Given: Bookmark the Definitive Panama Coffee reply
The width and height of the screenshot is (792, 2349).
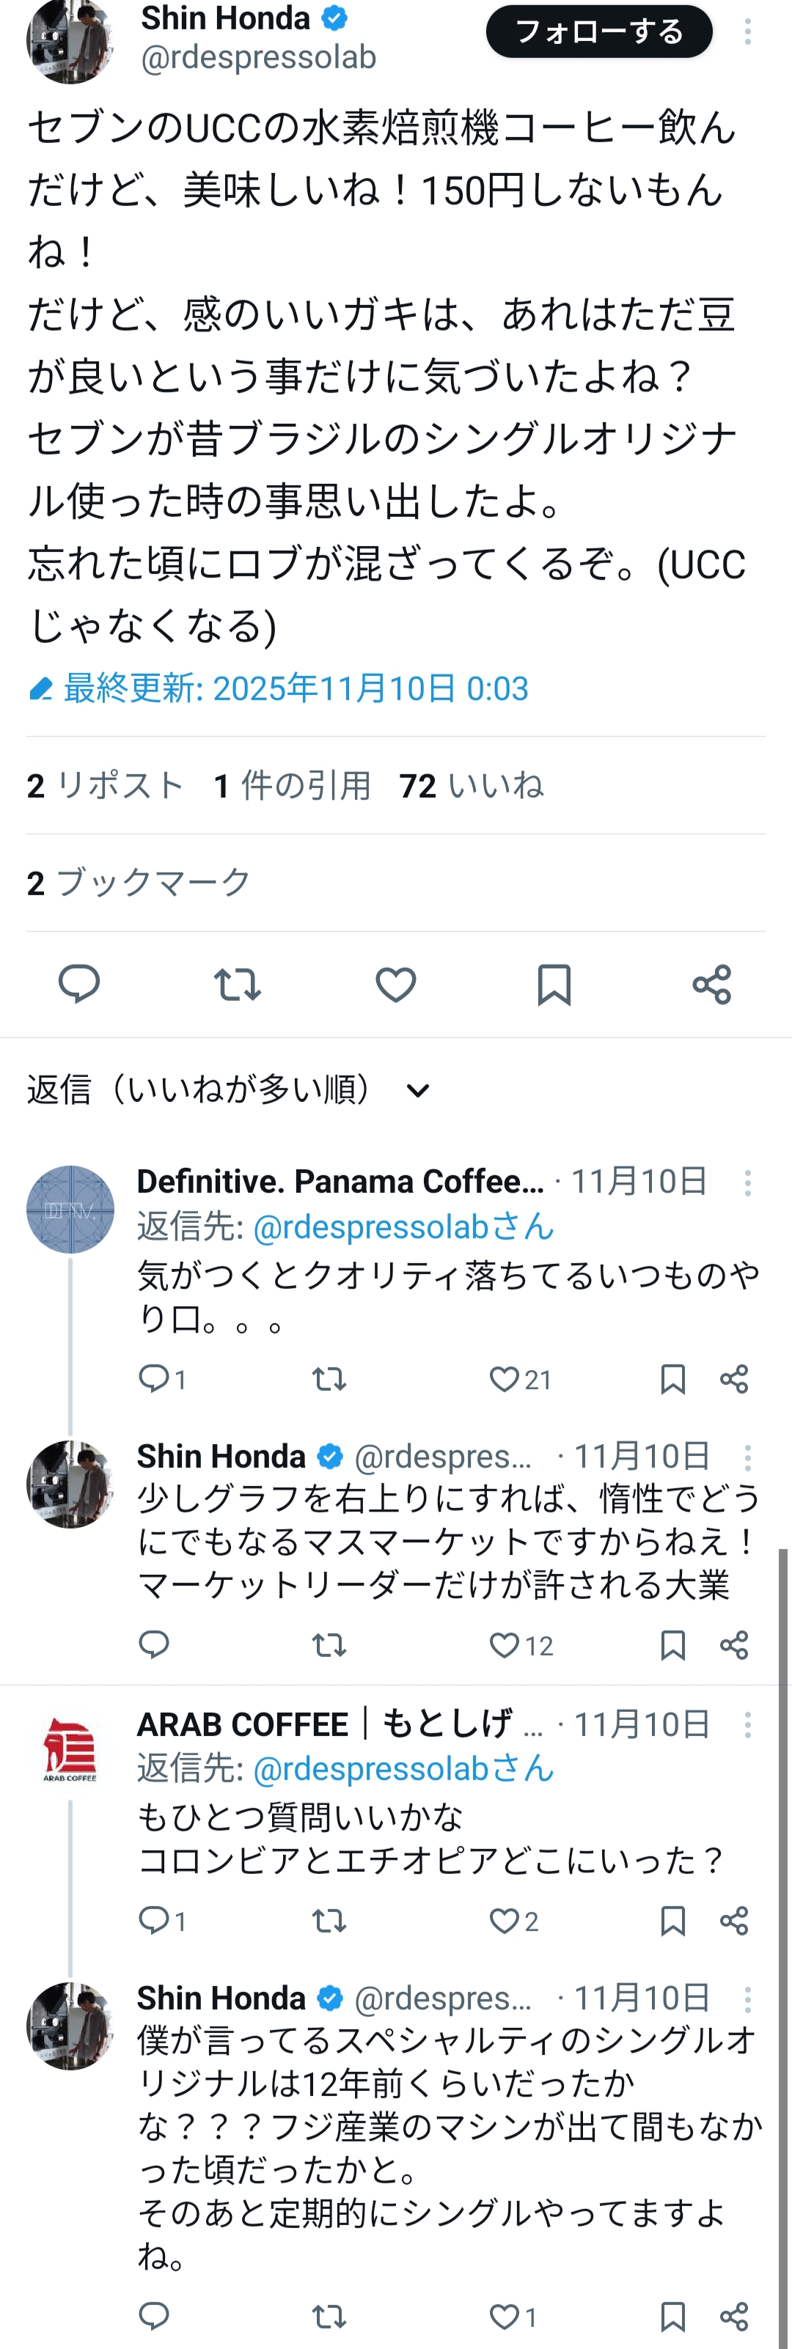Looking at the screenshot, I should tap(672, 1379).
